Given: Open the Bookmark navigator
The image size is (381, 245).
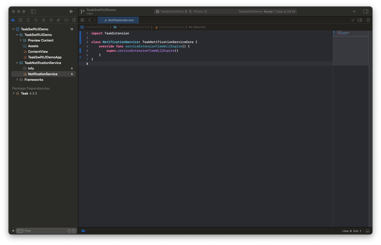Looking at the screenshot, I should tap(28, 20).
